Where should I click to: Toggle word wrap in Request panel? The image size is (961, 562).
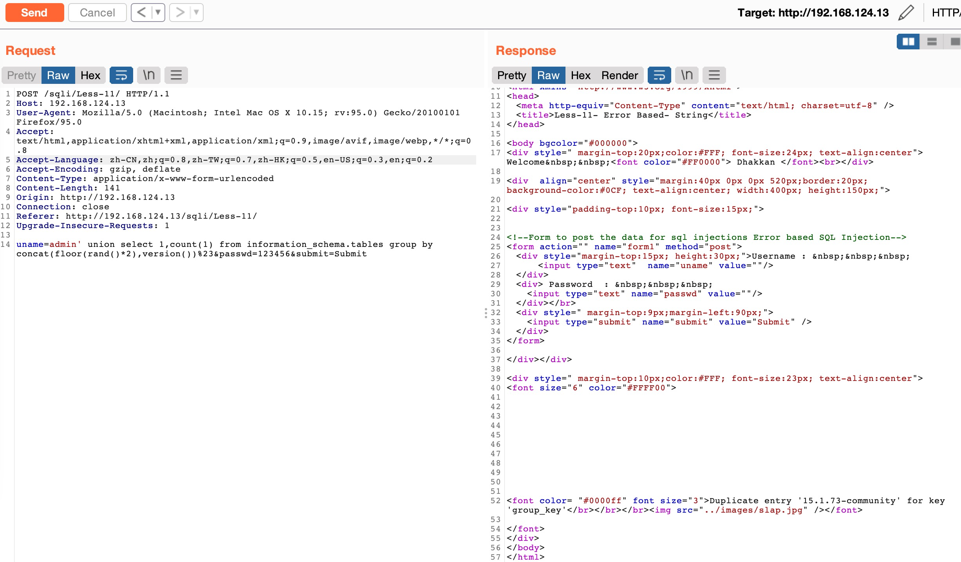point(121,75)
